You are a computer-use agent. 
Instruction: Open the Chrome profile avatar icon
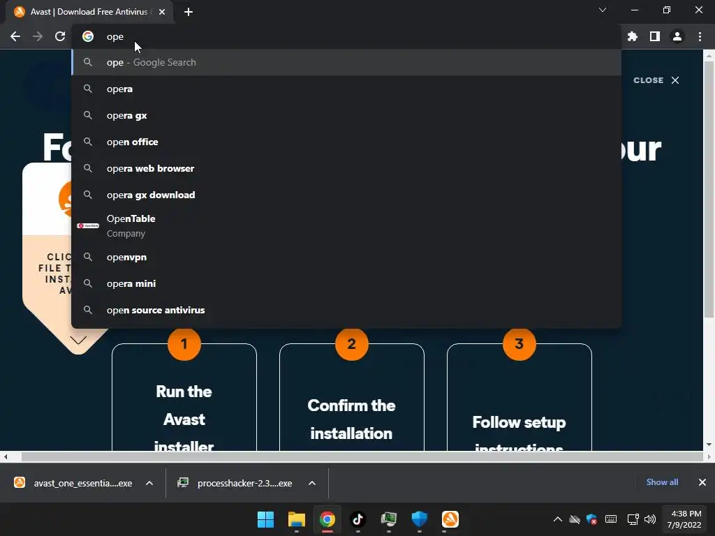tap(677, 36)
